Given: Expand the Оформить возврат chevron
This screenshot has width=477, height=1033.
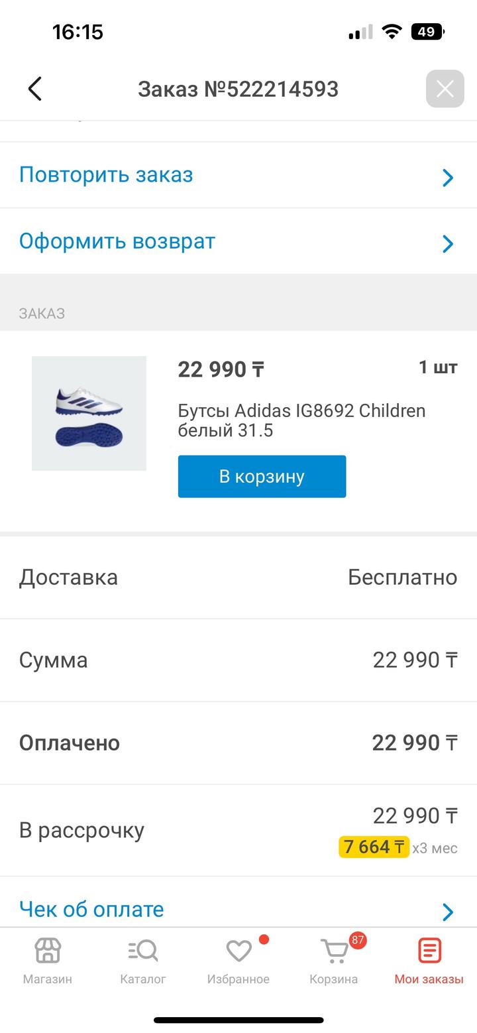Looking at the screenshot, I should click(448, 243).
